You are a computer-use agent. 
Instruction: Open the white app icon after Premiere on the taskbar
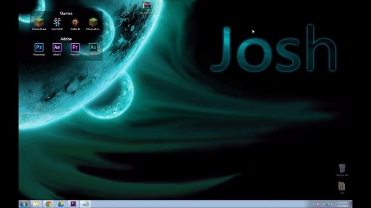85,204
